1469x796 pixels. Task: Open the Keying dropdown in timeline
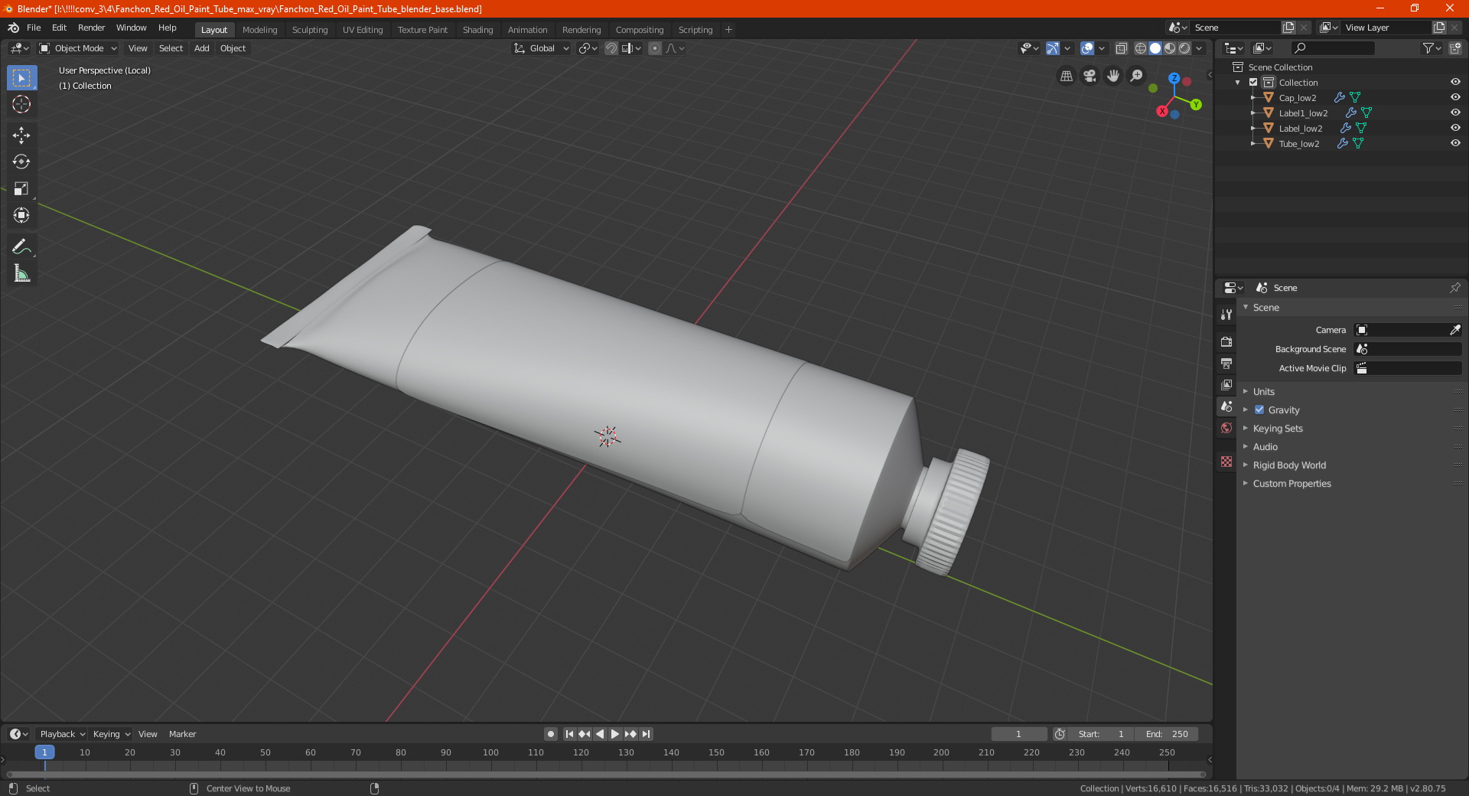[x=111, y=734]
